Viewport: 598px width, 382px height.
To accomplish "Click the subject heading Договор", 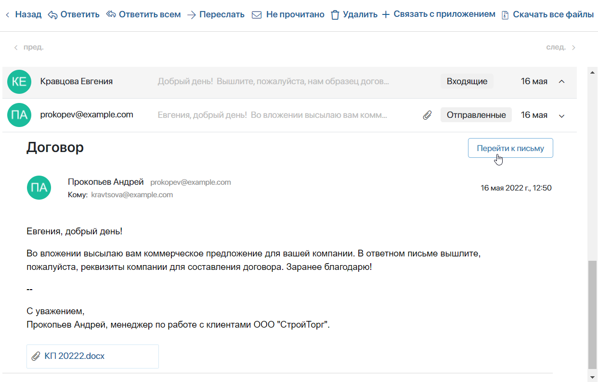I will pos(55,147).
